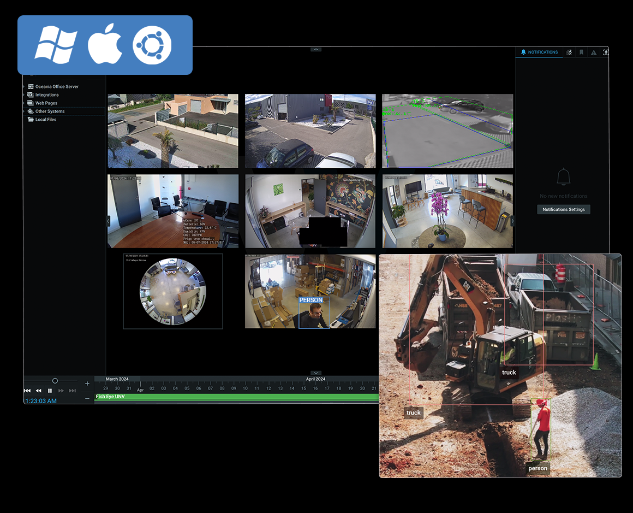Jump to previous chunk in playback
This screenshot has height=513, width=633.
click(x=27, y=391)
